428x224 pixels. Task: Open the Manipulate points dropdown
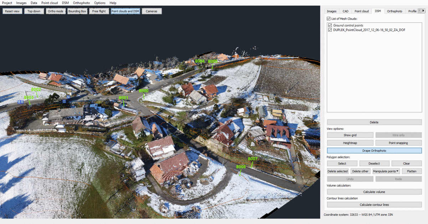coord(386,171)
